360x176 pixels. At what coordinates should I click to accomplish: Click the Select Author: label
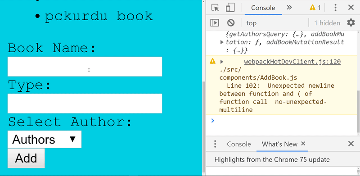[x=70, y=122]
